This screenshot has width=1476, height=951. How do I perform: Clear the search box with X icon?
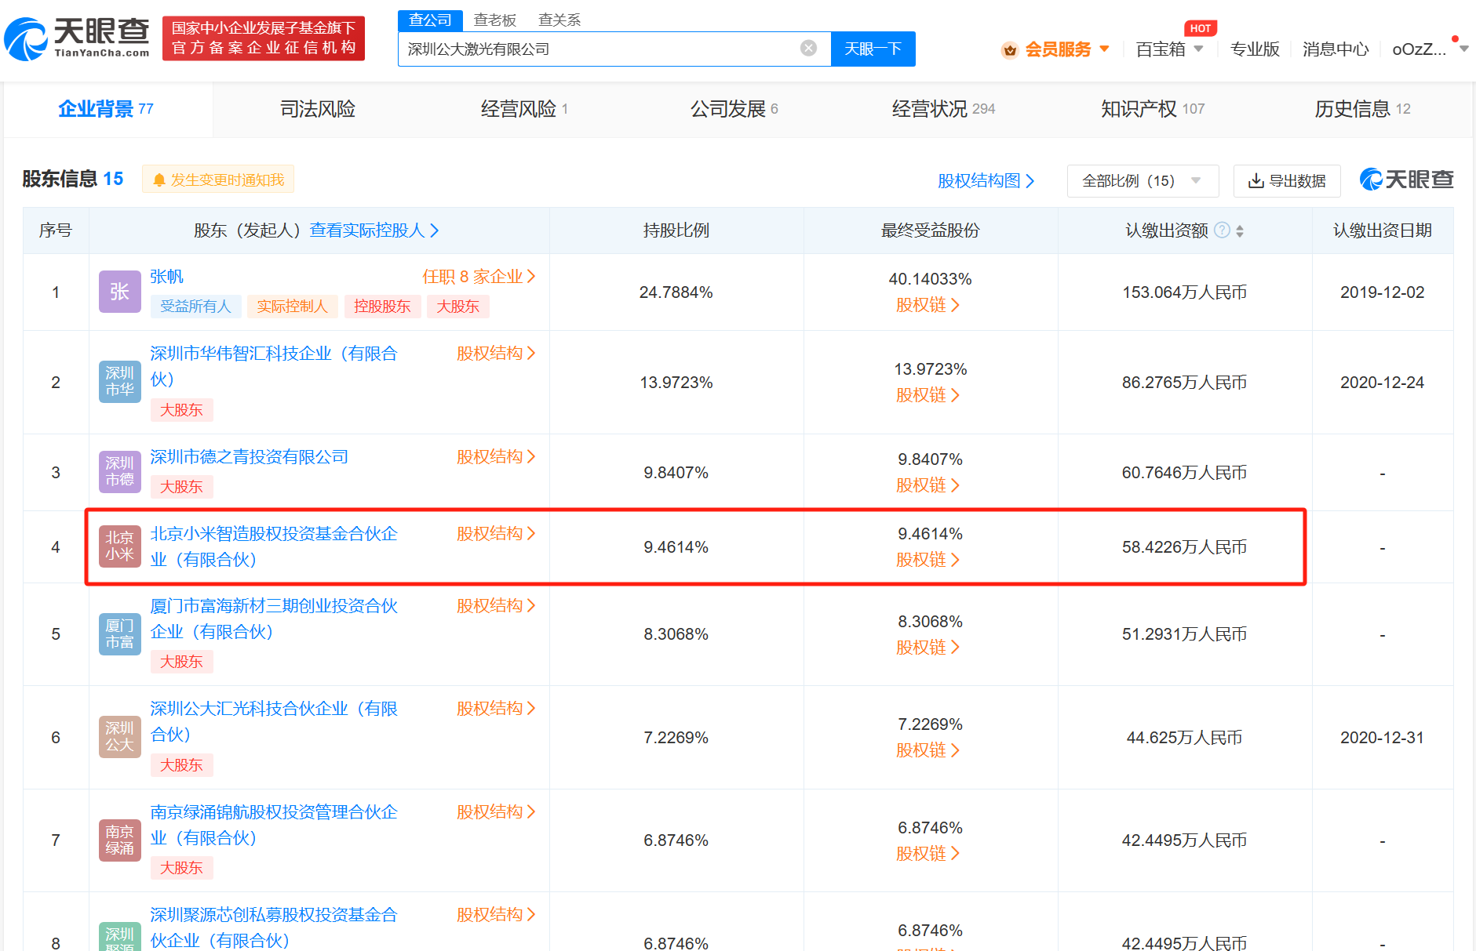(808, 49)
